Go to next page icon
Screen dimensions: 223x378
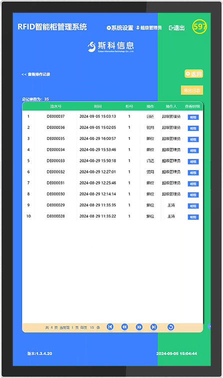(139, 327)
